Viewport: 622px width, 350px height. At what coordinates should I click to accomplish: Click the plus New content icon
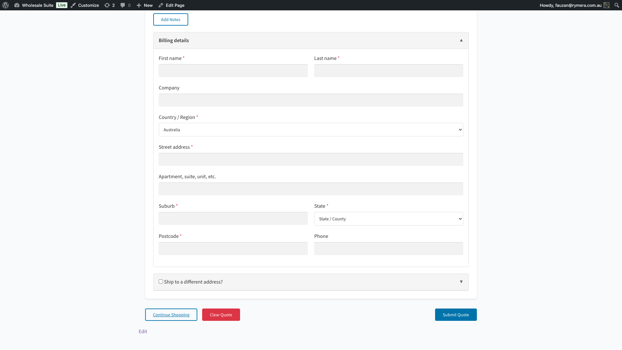coord(139,5)
